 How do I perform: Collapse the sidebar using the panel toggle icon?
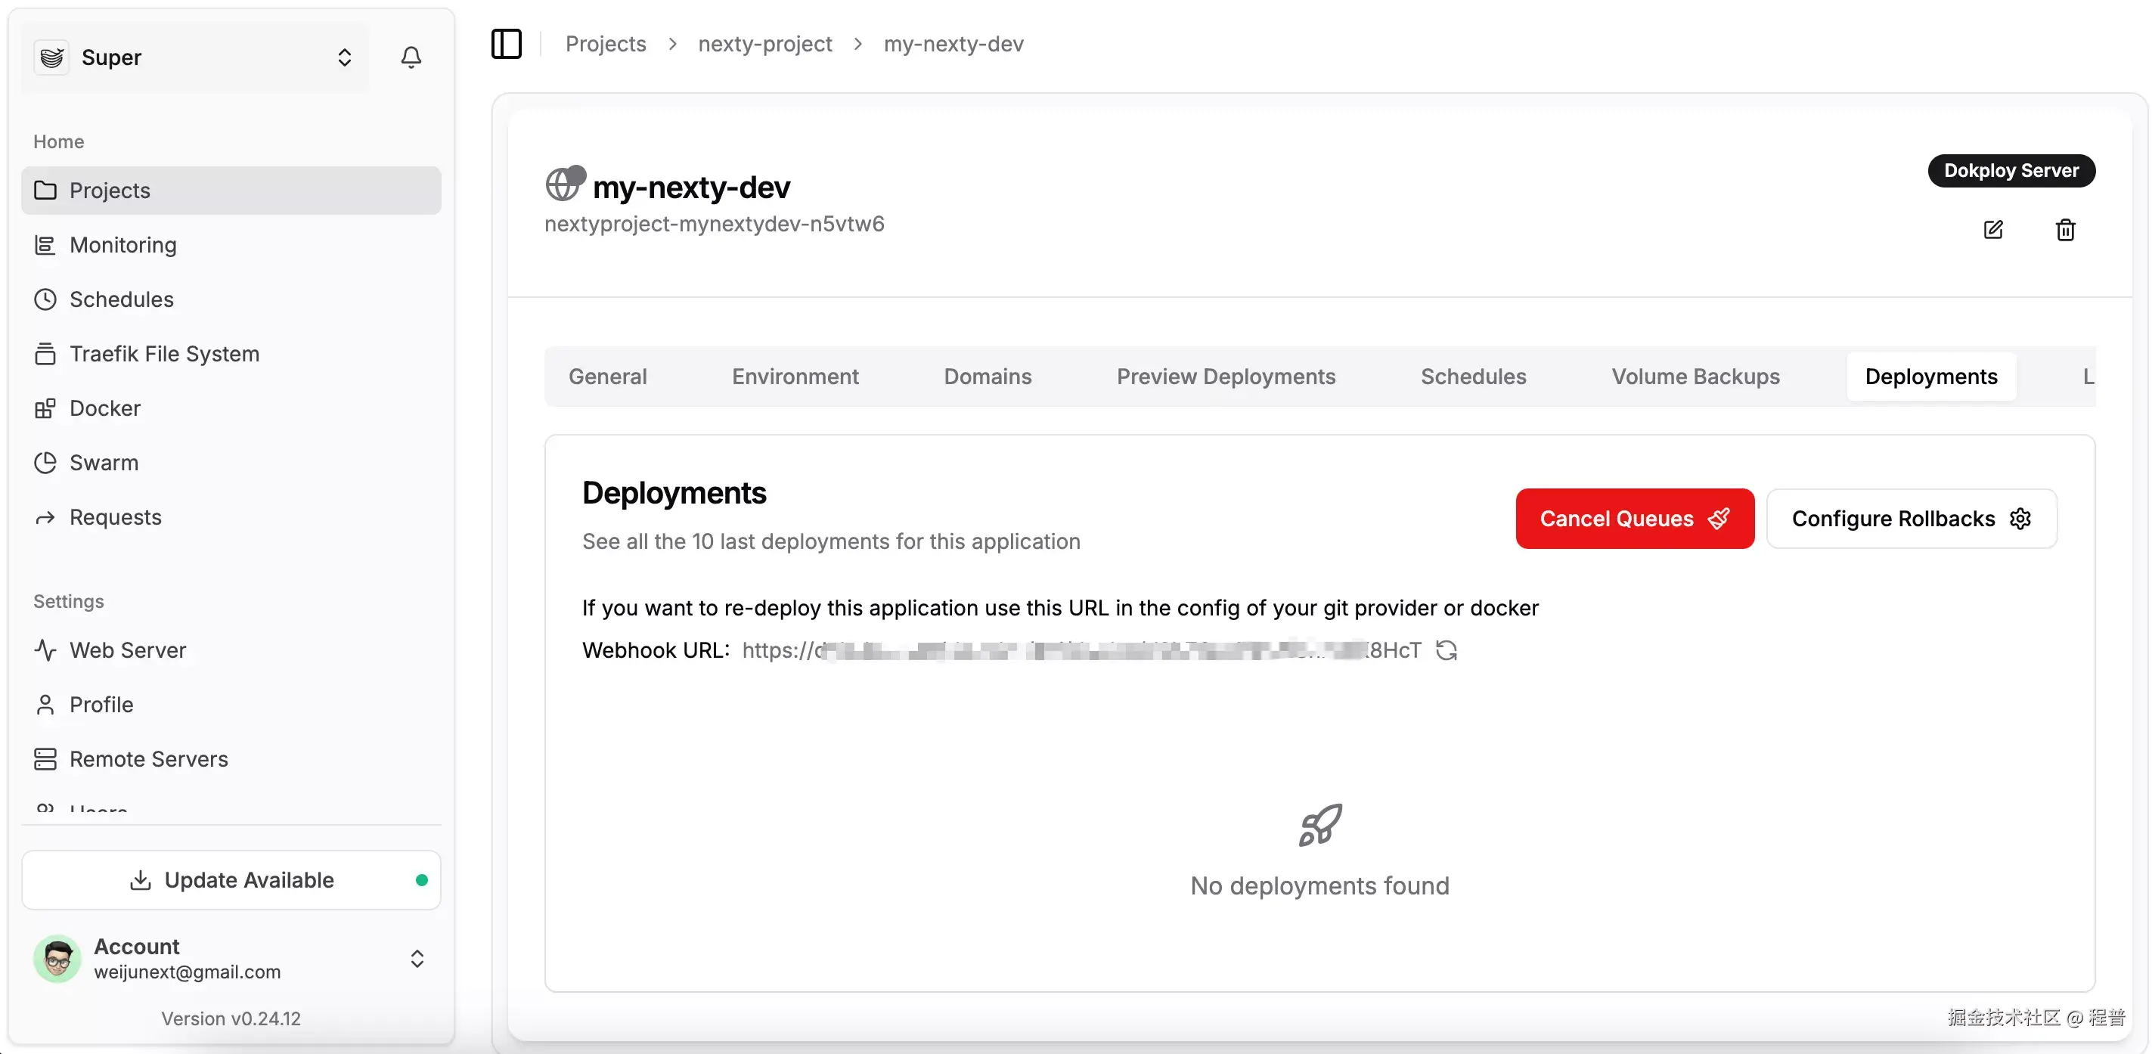pyautogui.click(x=507, y=43)
